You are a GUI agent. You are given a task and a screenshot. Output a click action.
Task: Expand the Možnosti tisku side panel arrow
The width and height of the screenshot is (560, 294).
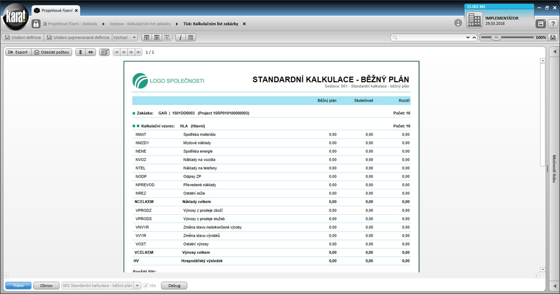tap(554, 52)
